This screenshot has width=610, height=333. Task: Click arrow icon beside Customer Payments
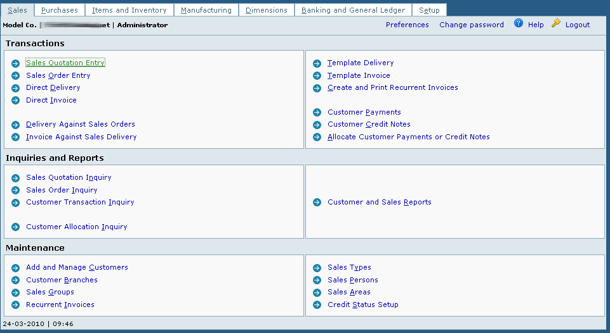(317, 113)
